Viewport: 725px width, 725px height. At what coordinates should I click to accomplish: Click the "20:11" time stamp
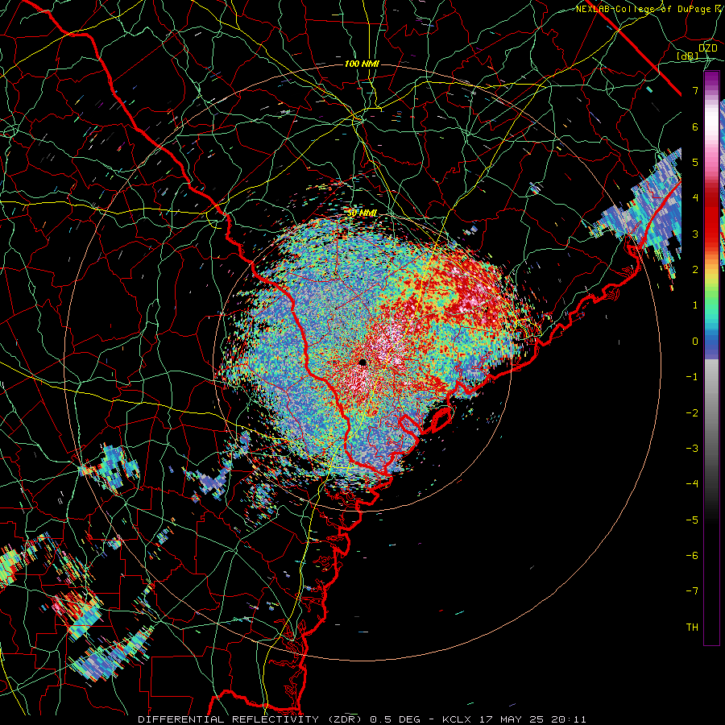point(568,719)
